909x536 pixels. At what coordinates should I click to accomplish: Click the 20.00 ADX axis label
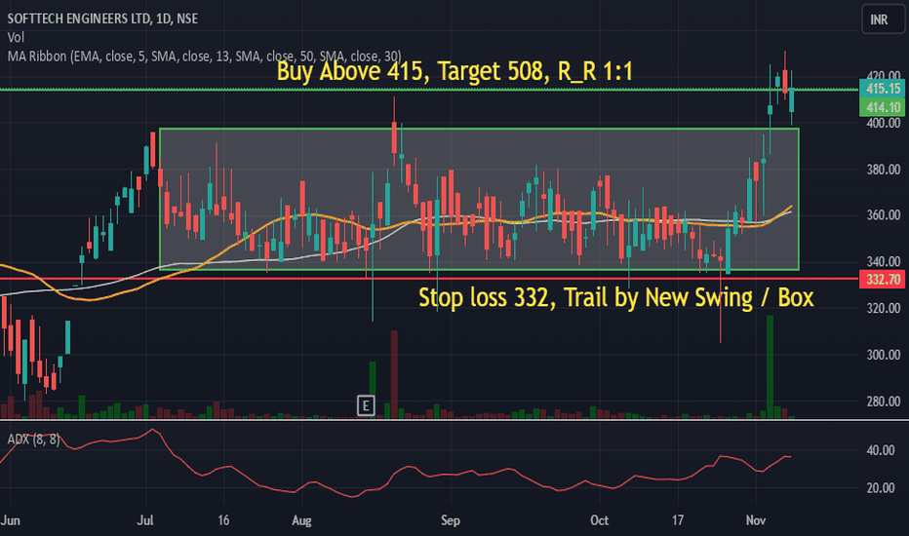point(880,488)
